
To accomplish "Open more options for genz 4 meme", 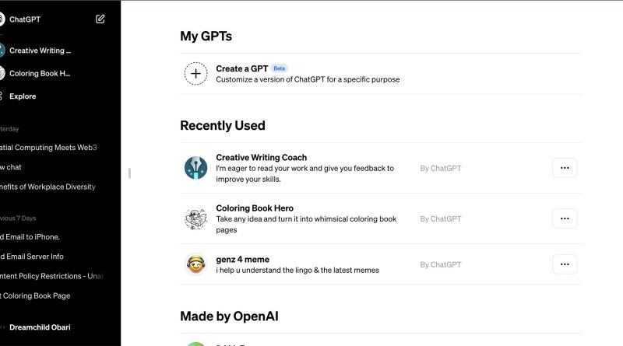I will coord(565,264).
